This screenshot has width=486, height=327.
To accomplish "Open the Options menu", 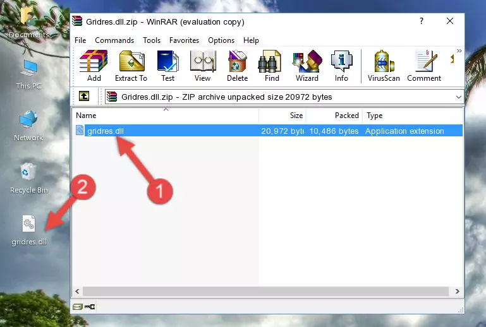I will click(x=221, y=40).
